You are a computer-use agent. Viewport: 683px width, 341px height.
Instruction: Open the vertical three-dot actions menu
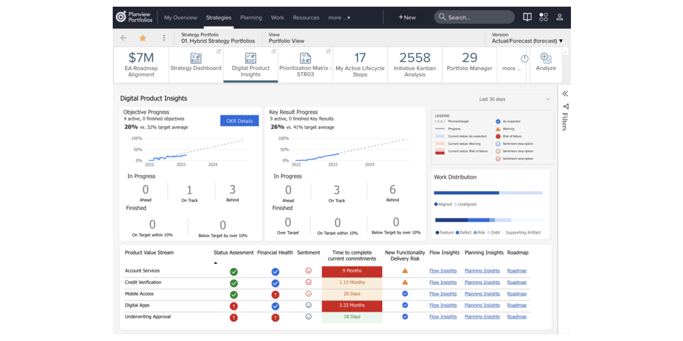coord(164,38)
